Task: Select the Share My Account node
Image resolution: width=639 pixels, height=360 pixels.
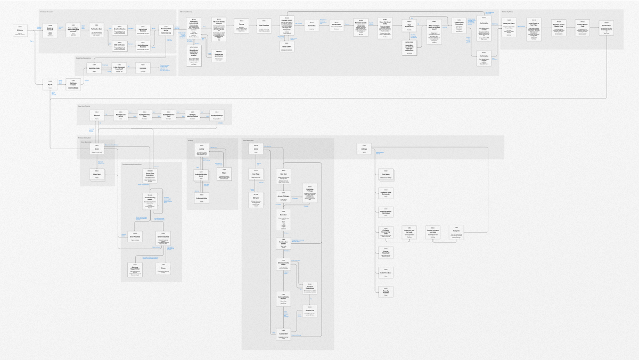Action: pos(385,291)
